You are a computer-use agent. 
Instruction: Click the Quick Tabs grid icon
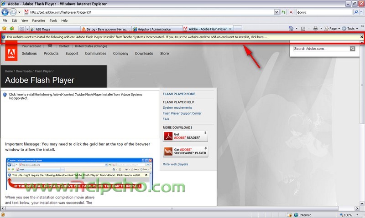coord(21,29)
